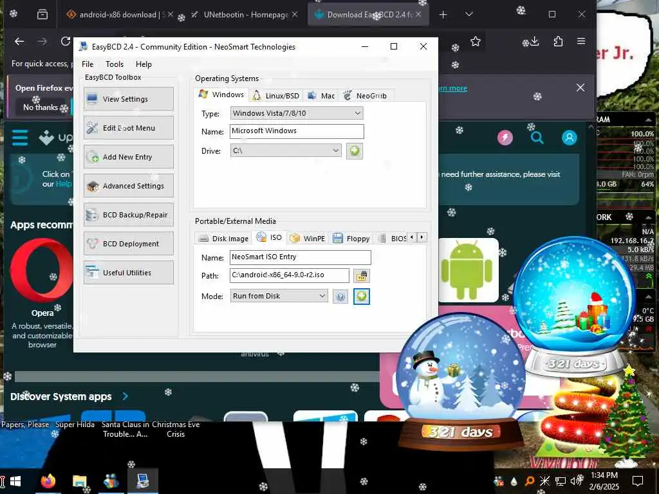Open a new Firefox tab
Image resolution: width=659 pixels, height=494 pixels.
click(443, 15)
